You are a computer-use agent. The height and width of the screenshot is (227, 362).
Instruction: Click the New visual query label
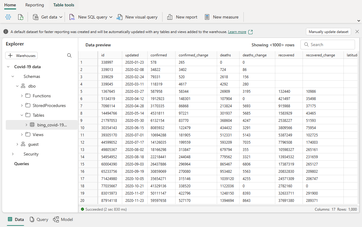(141, 17)
